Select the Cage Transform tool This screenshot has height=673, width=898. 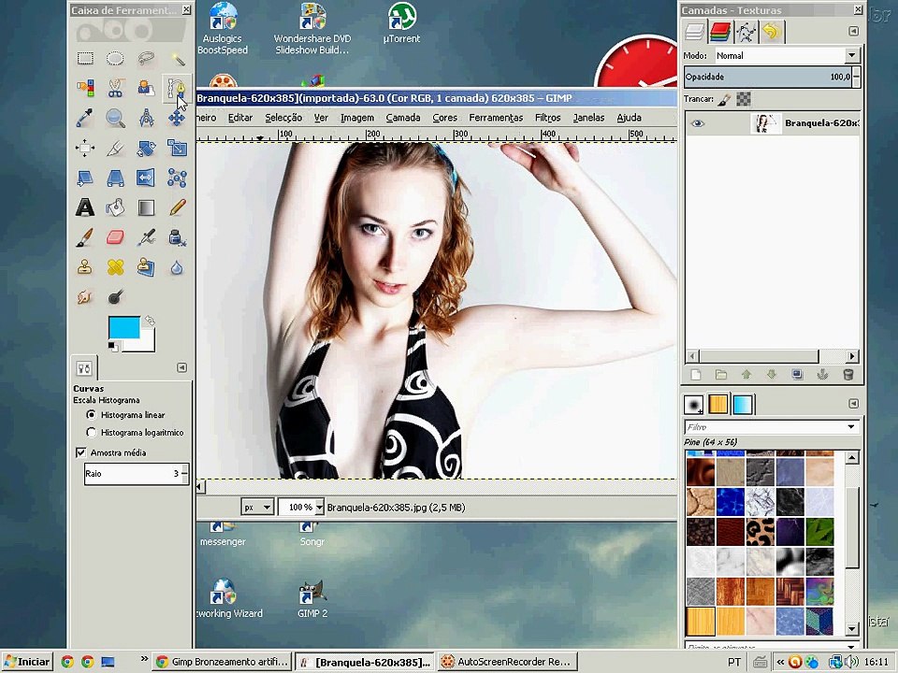177,178
